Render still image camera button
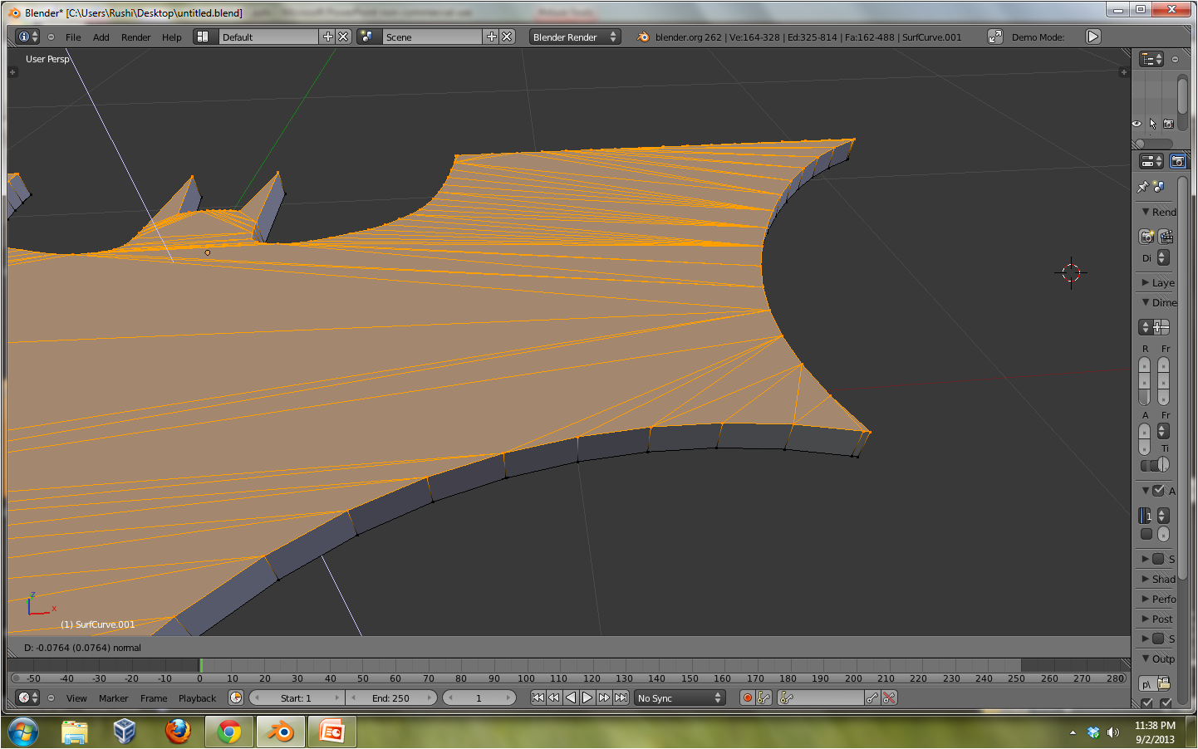 1146,237
